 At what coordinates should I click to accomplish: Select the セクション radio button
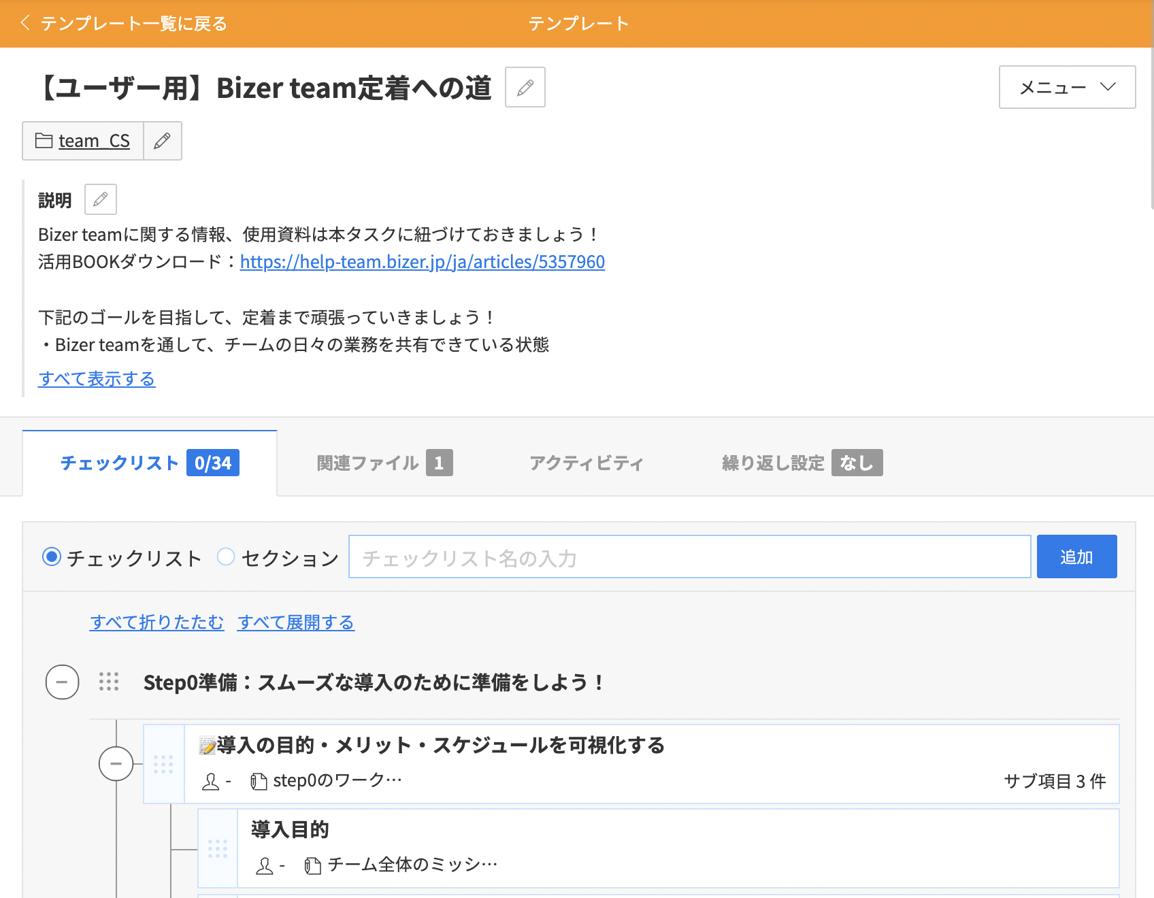coord(226,556)
